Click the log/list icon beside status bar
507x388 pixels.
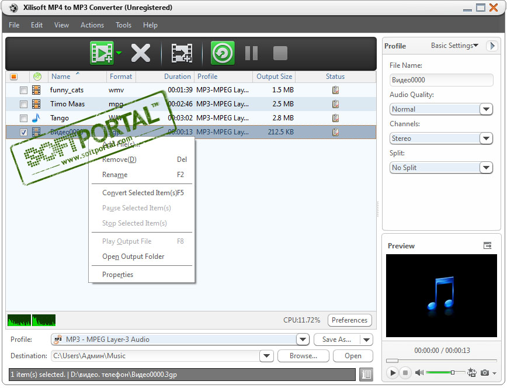[366, 375]
